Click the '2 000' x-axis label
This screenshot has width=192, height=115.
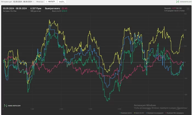[x=61, y=109]
